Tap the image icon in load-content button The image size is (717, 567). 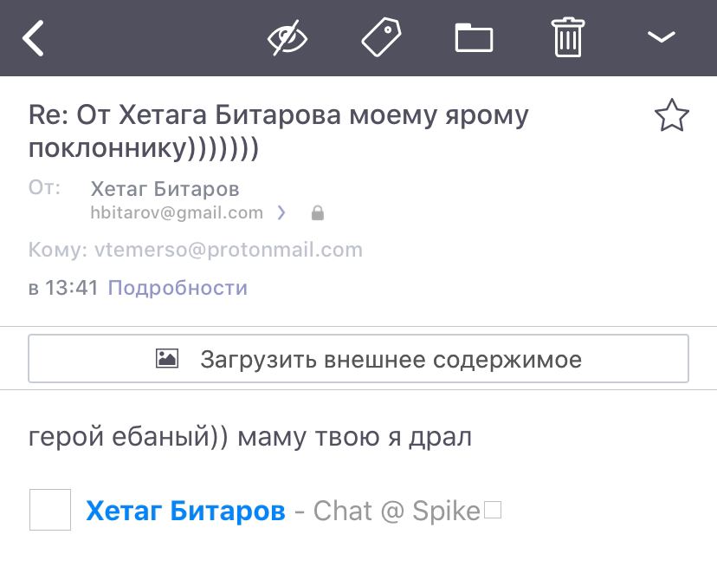167,359
